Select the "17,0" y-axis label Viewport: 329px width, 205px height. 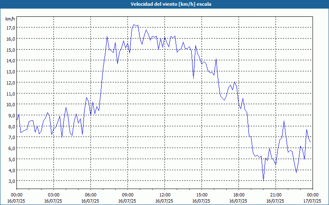(x=10, y=27)
